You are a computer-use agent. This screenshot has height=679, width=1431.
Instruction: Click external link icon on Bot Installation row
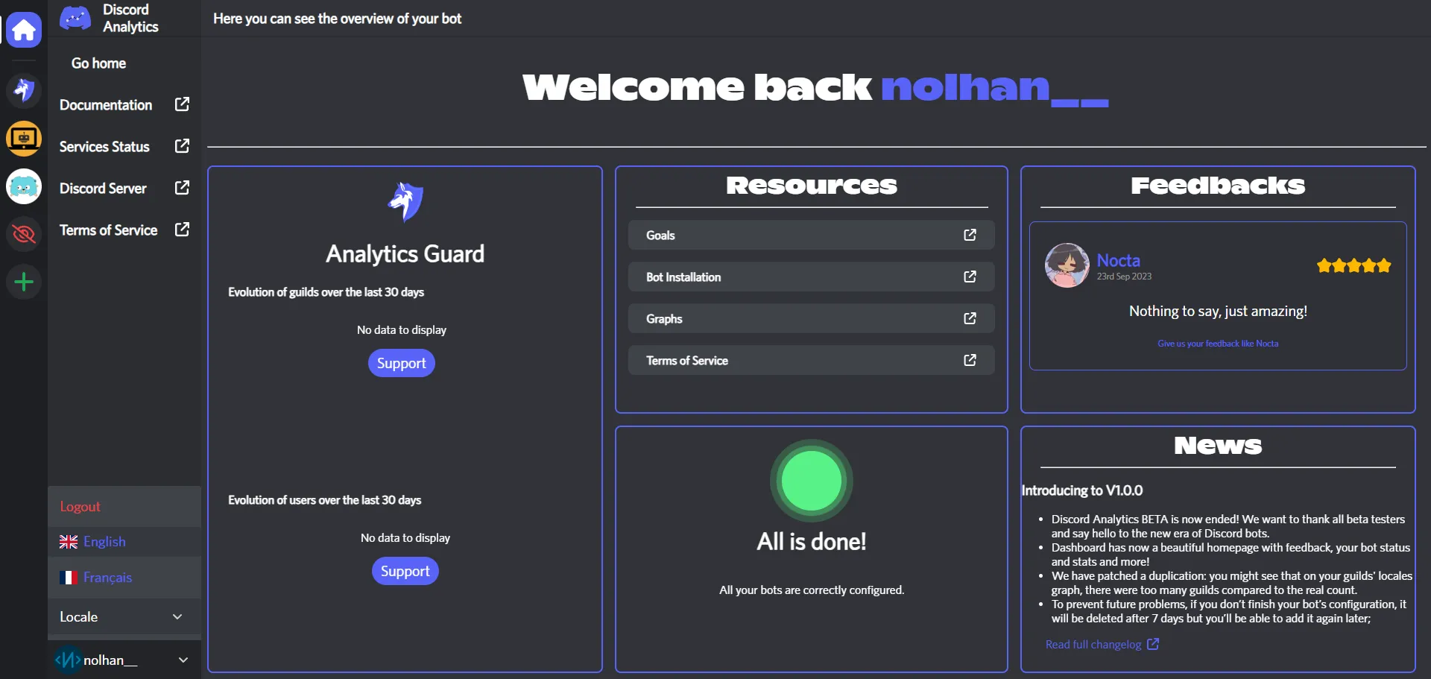point(970,277)
